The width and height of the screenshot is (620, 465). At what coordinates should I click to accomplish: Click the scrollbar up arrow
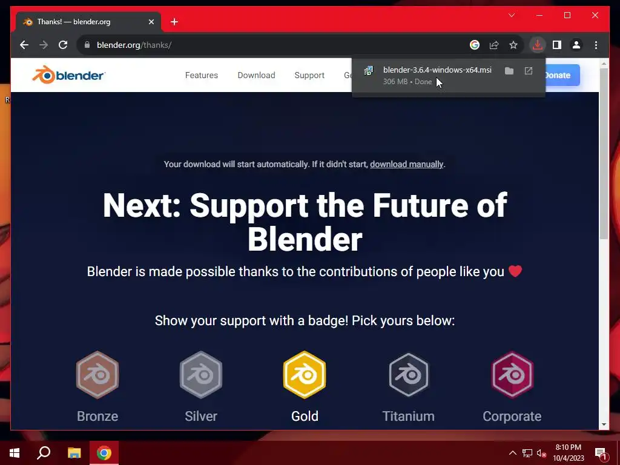click(604, 63)
